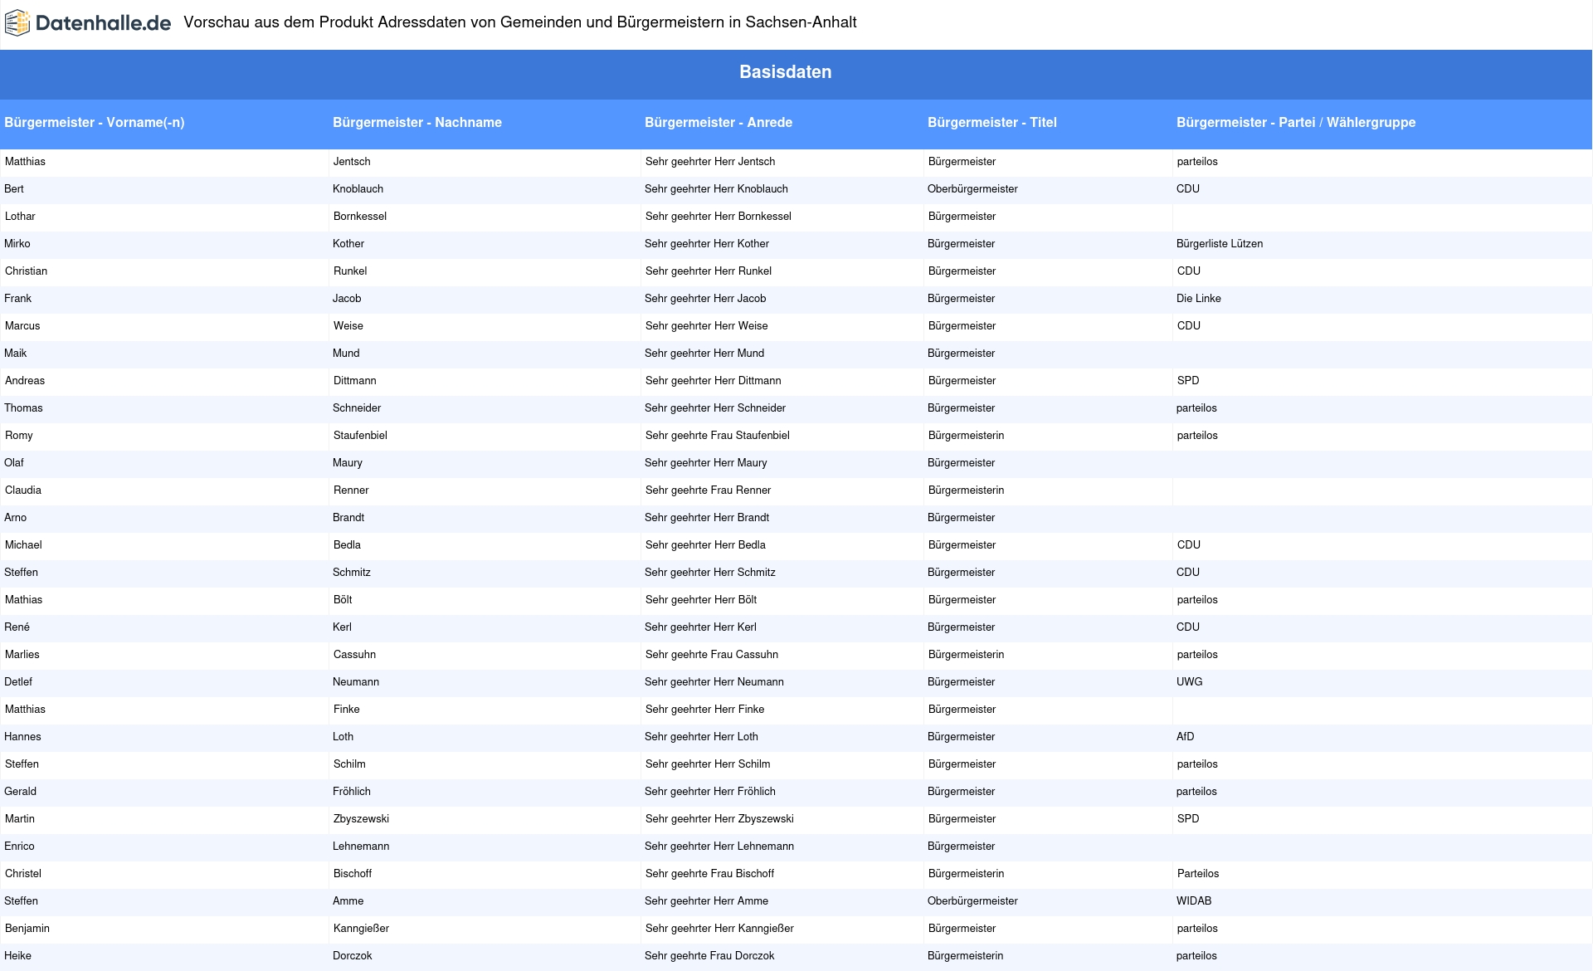Screen dimensions: 1593x971
Task: Select the surname cell Dittmann
Action: (355, 380)
